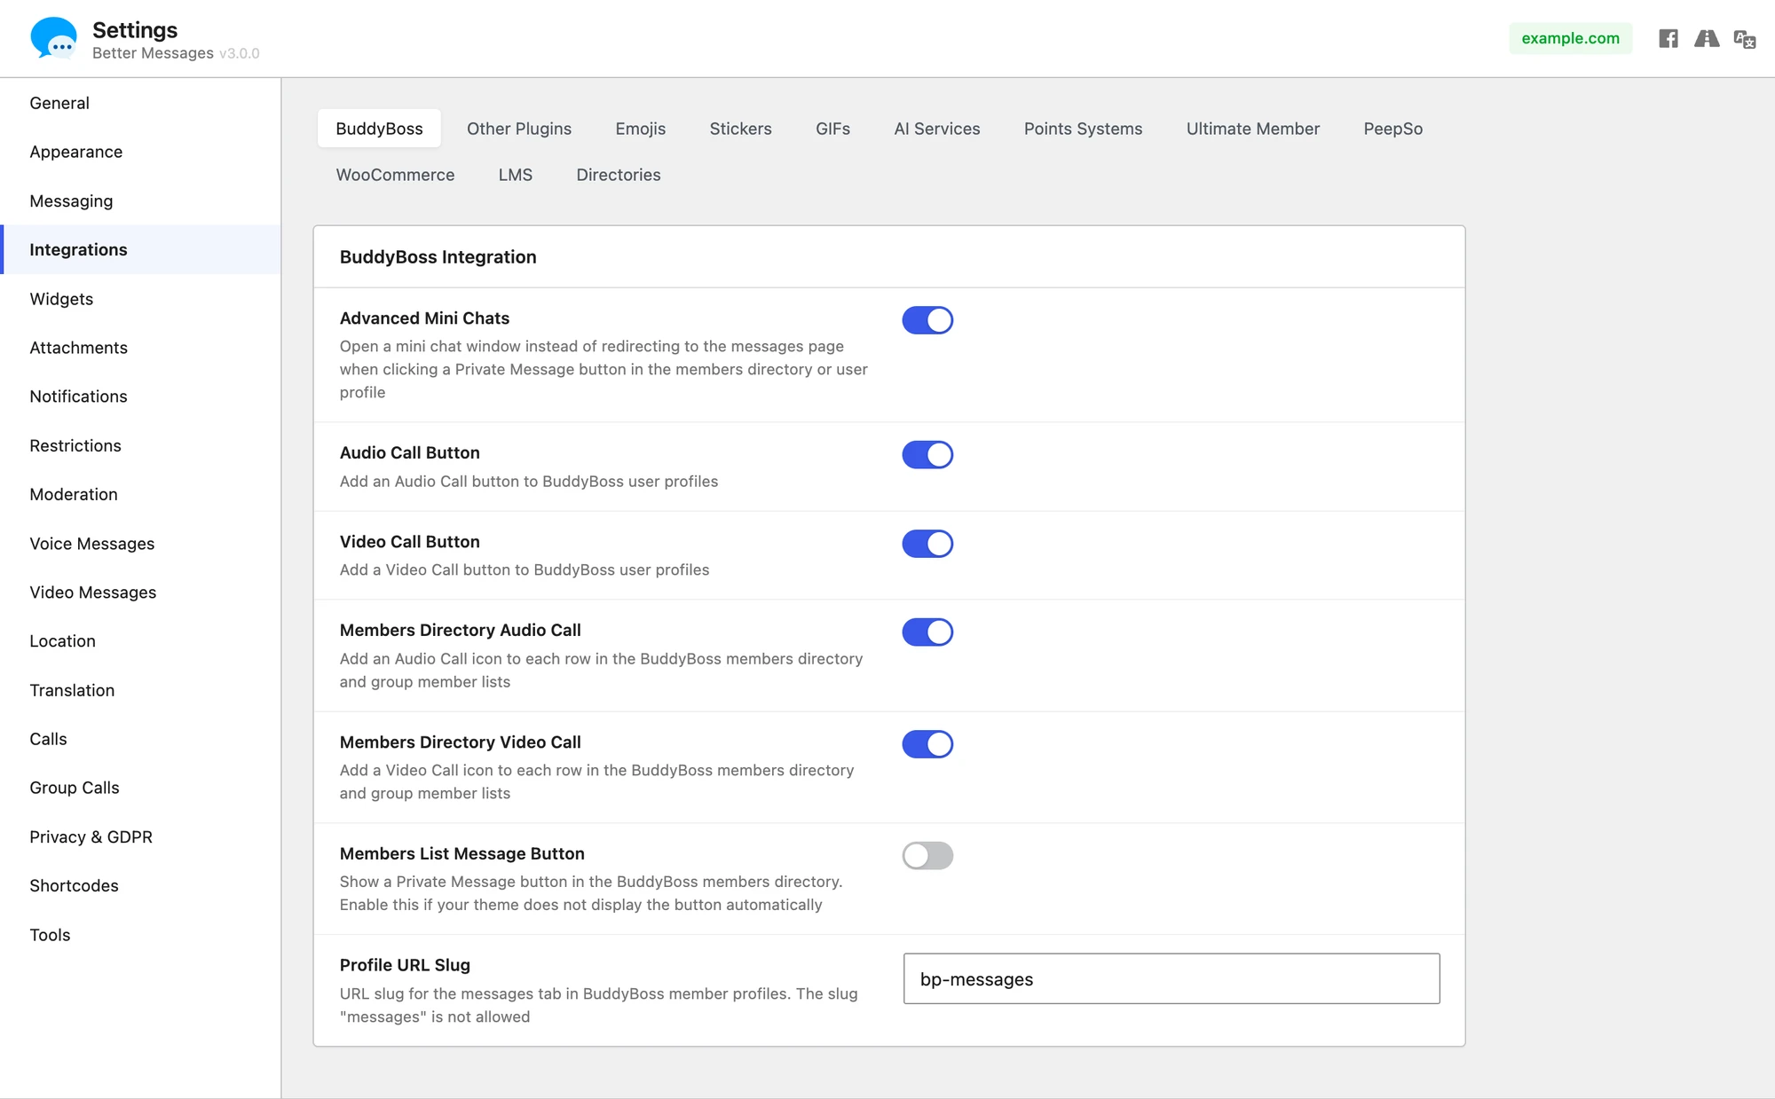Go to Tools section
Image resolution: width=1775 pixels, height=1099 pixels.
click(140, 935)
